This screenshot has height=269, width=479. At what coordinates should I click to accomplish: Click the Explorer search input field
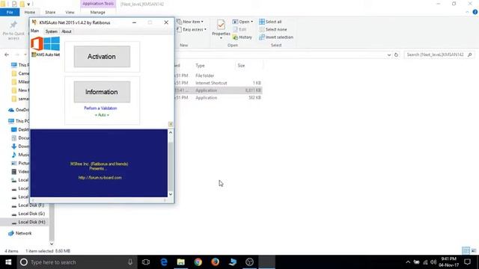pos(436,55)
